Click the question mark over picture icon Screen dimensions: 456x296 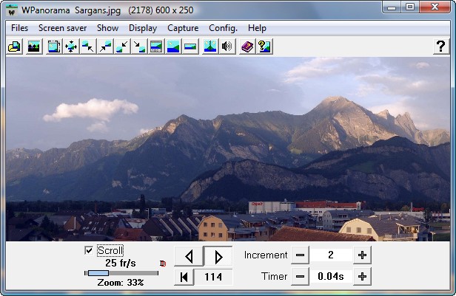[x=264, y=47]
